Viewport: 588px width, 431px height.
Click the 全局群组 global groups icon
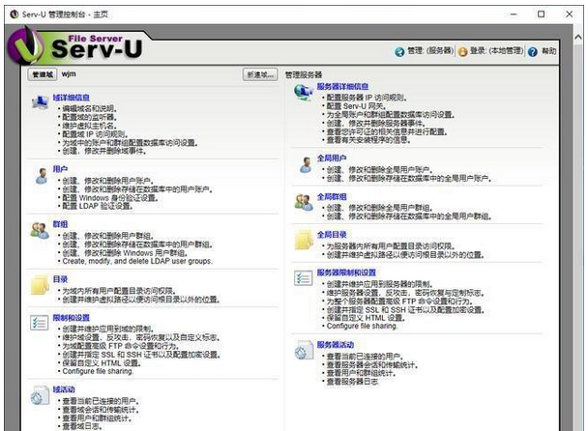302,201
